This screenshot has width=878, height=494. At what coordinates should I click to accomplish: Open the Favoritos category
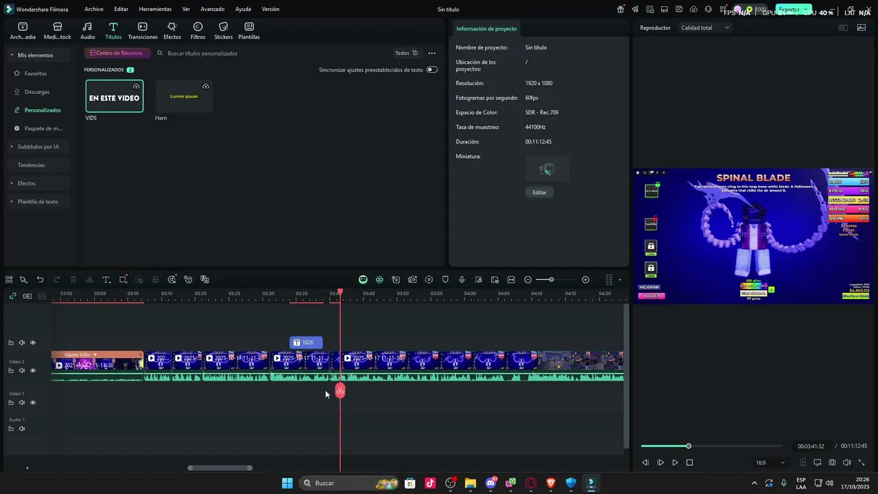pos(36,73)
